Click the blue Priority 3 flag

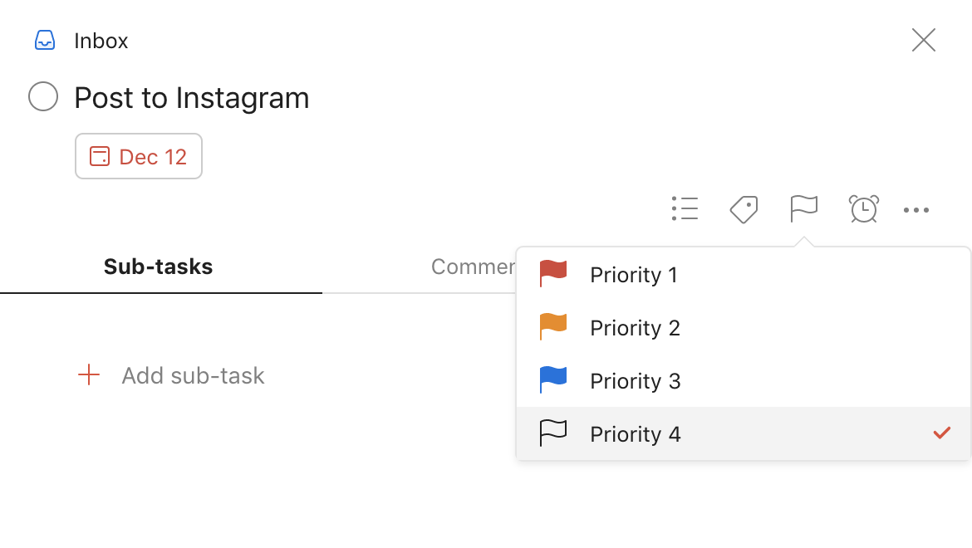click(x=553, y=380)
